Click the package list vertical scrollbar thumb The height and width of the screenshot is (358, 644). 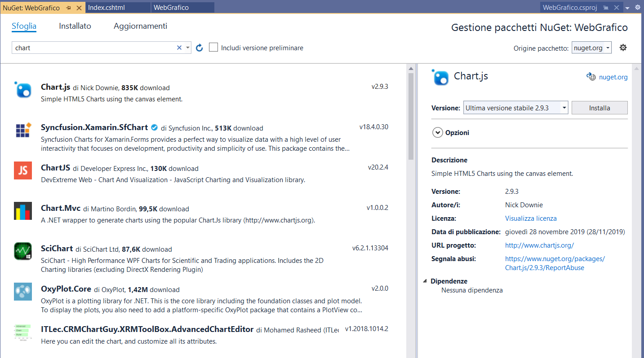(411, 116)
